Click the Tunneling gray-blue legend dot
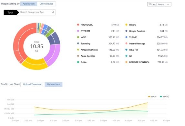The image size is (185, 126). [78, 44]
